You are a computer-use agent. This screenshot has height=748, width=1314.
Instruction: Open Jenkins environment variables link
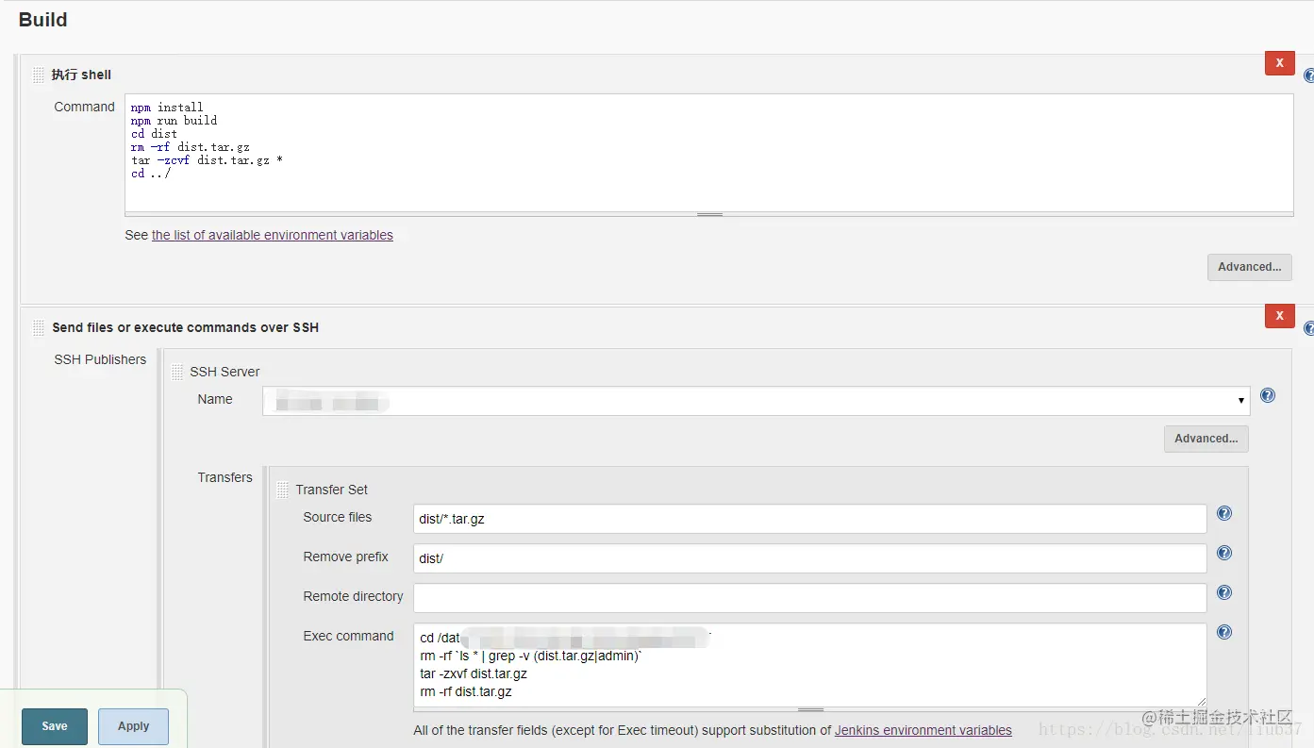(x=923, y=730)
